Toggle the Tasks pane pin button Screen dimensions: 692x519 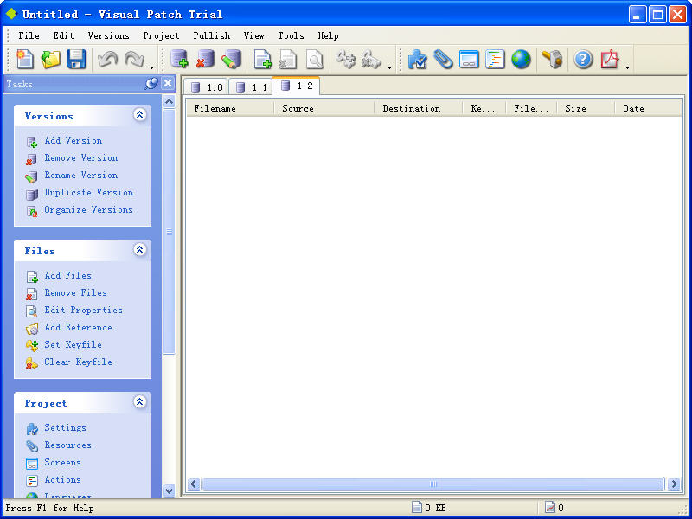(x=151, y=84)
